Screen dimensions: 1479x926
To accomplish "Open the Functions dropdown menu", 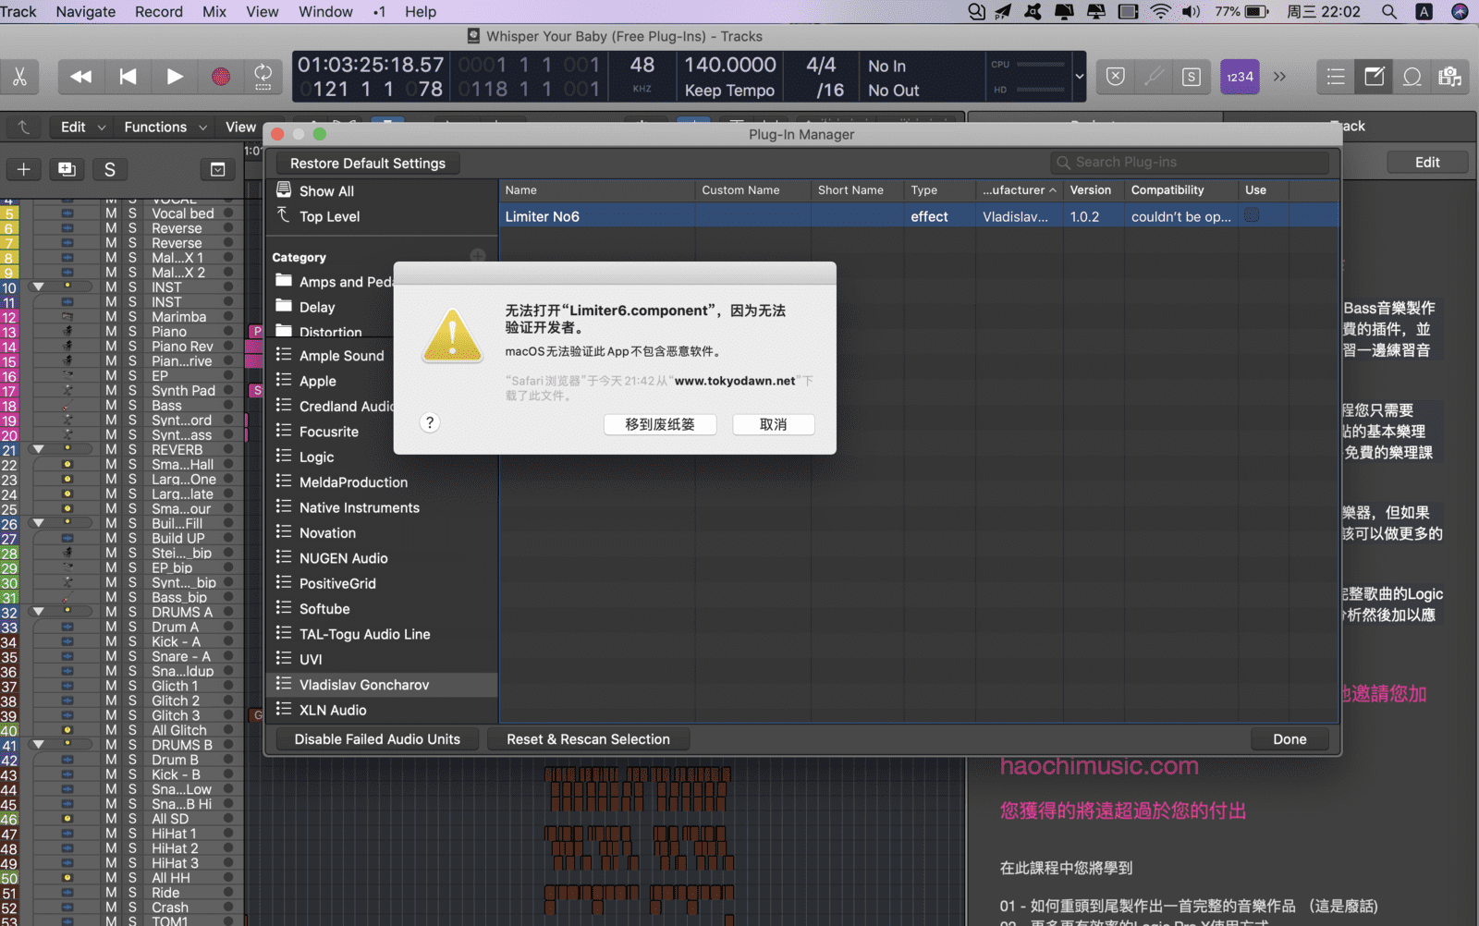I will point(165,127).
